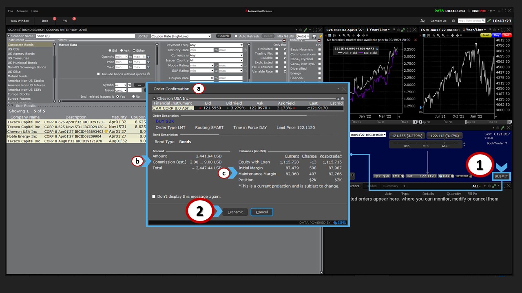The image size is (522, 293).
Task: Click the save scanner disk icon
Action: pos(314,36)
